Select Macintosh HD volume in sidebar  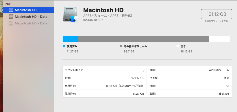pos(28,10)
